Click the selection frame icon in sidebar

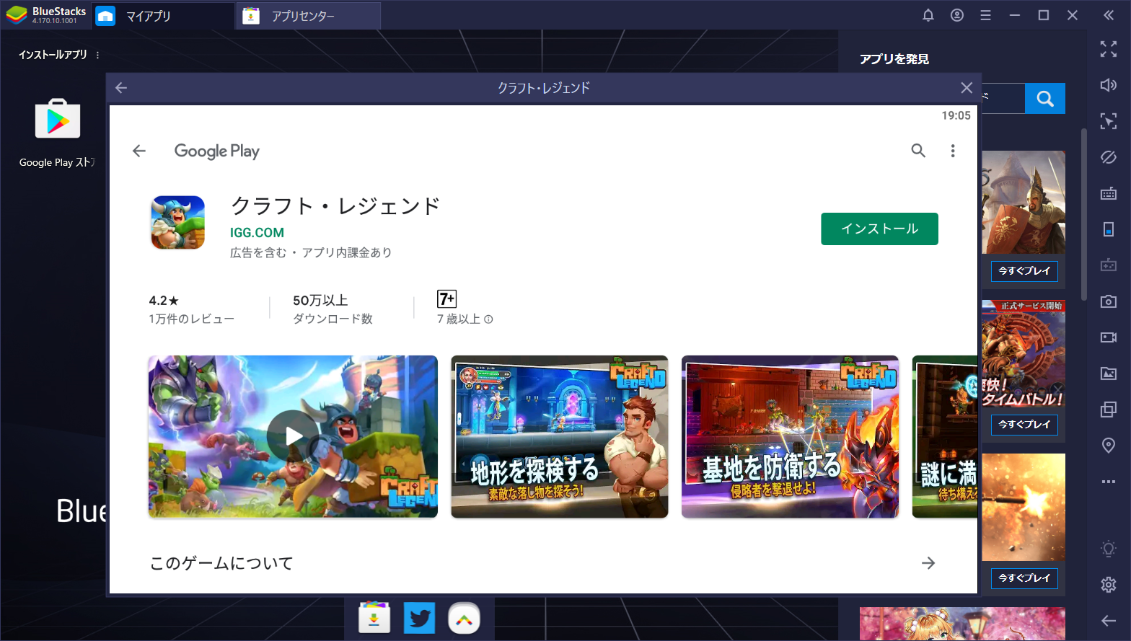coord(1109,121)
